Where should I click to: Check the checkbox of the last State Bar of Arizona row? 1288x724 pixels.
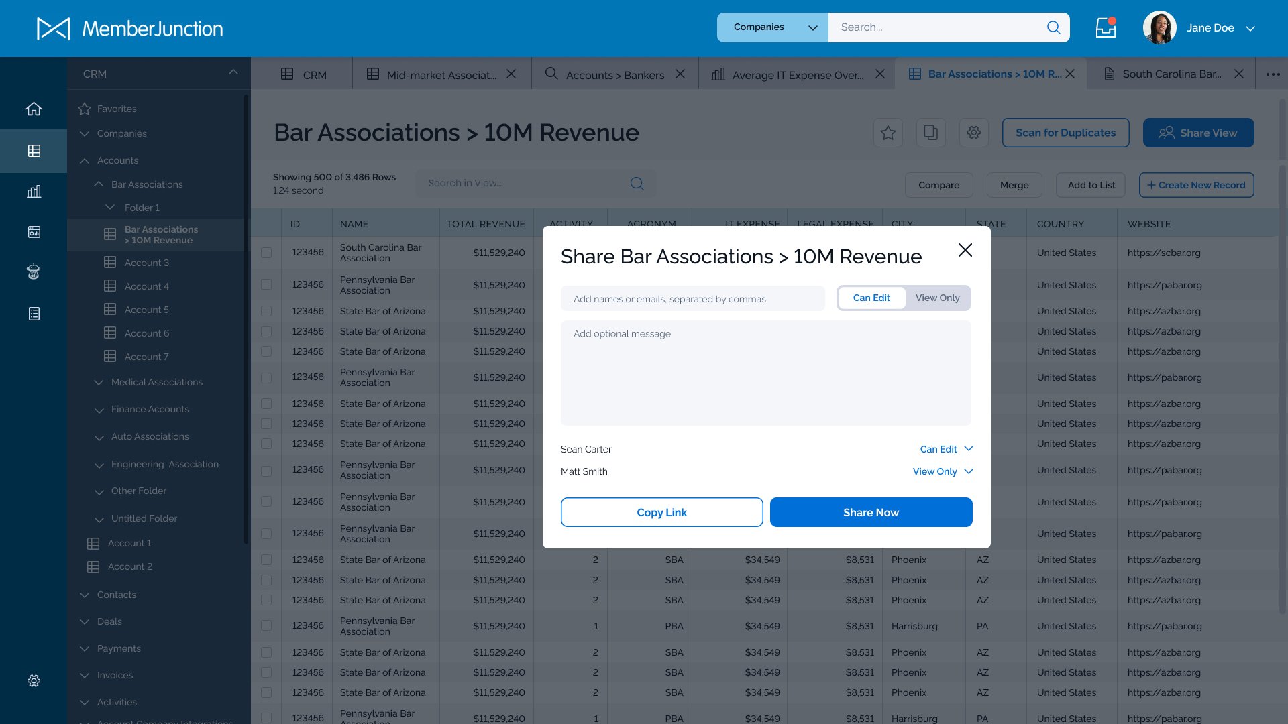tap(266, 692)
